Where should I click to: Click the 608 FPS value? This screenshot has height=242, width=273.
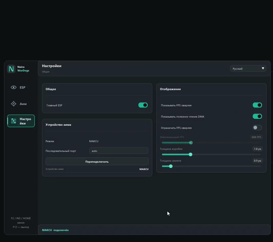[x=256, y=137]
